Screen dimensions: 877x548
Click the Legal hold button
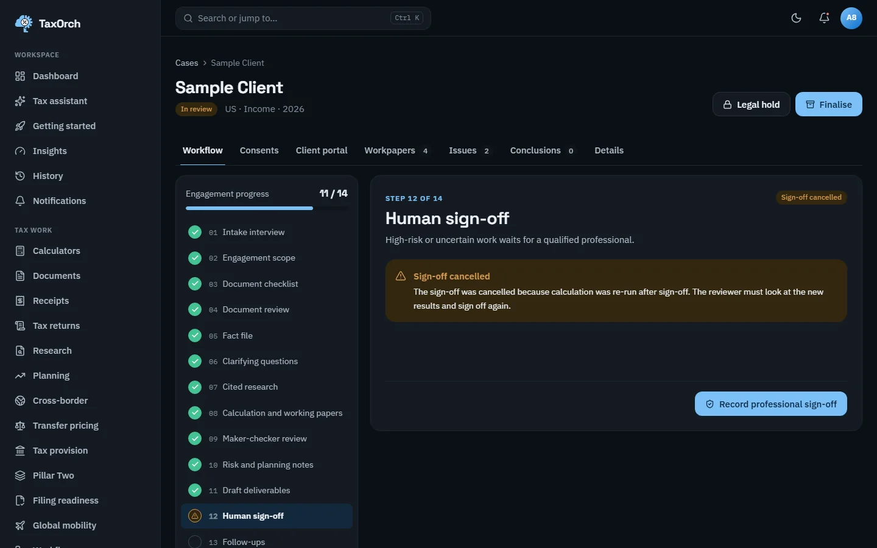pyautogui.click(x=752, y=105)
